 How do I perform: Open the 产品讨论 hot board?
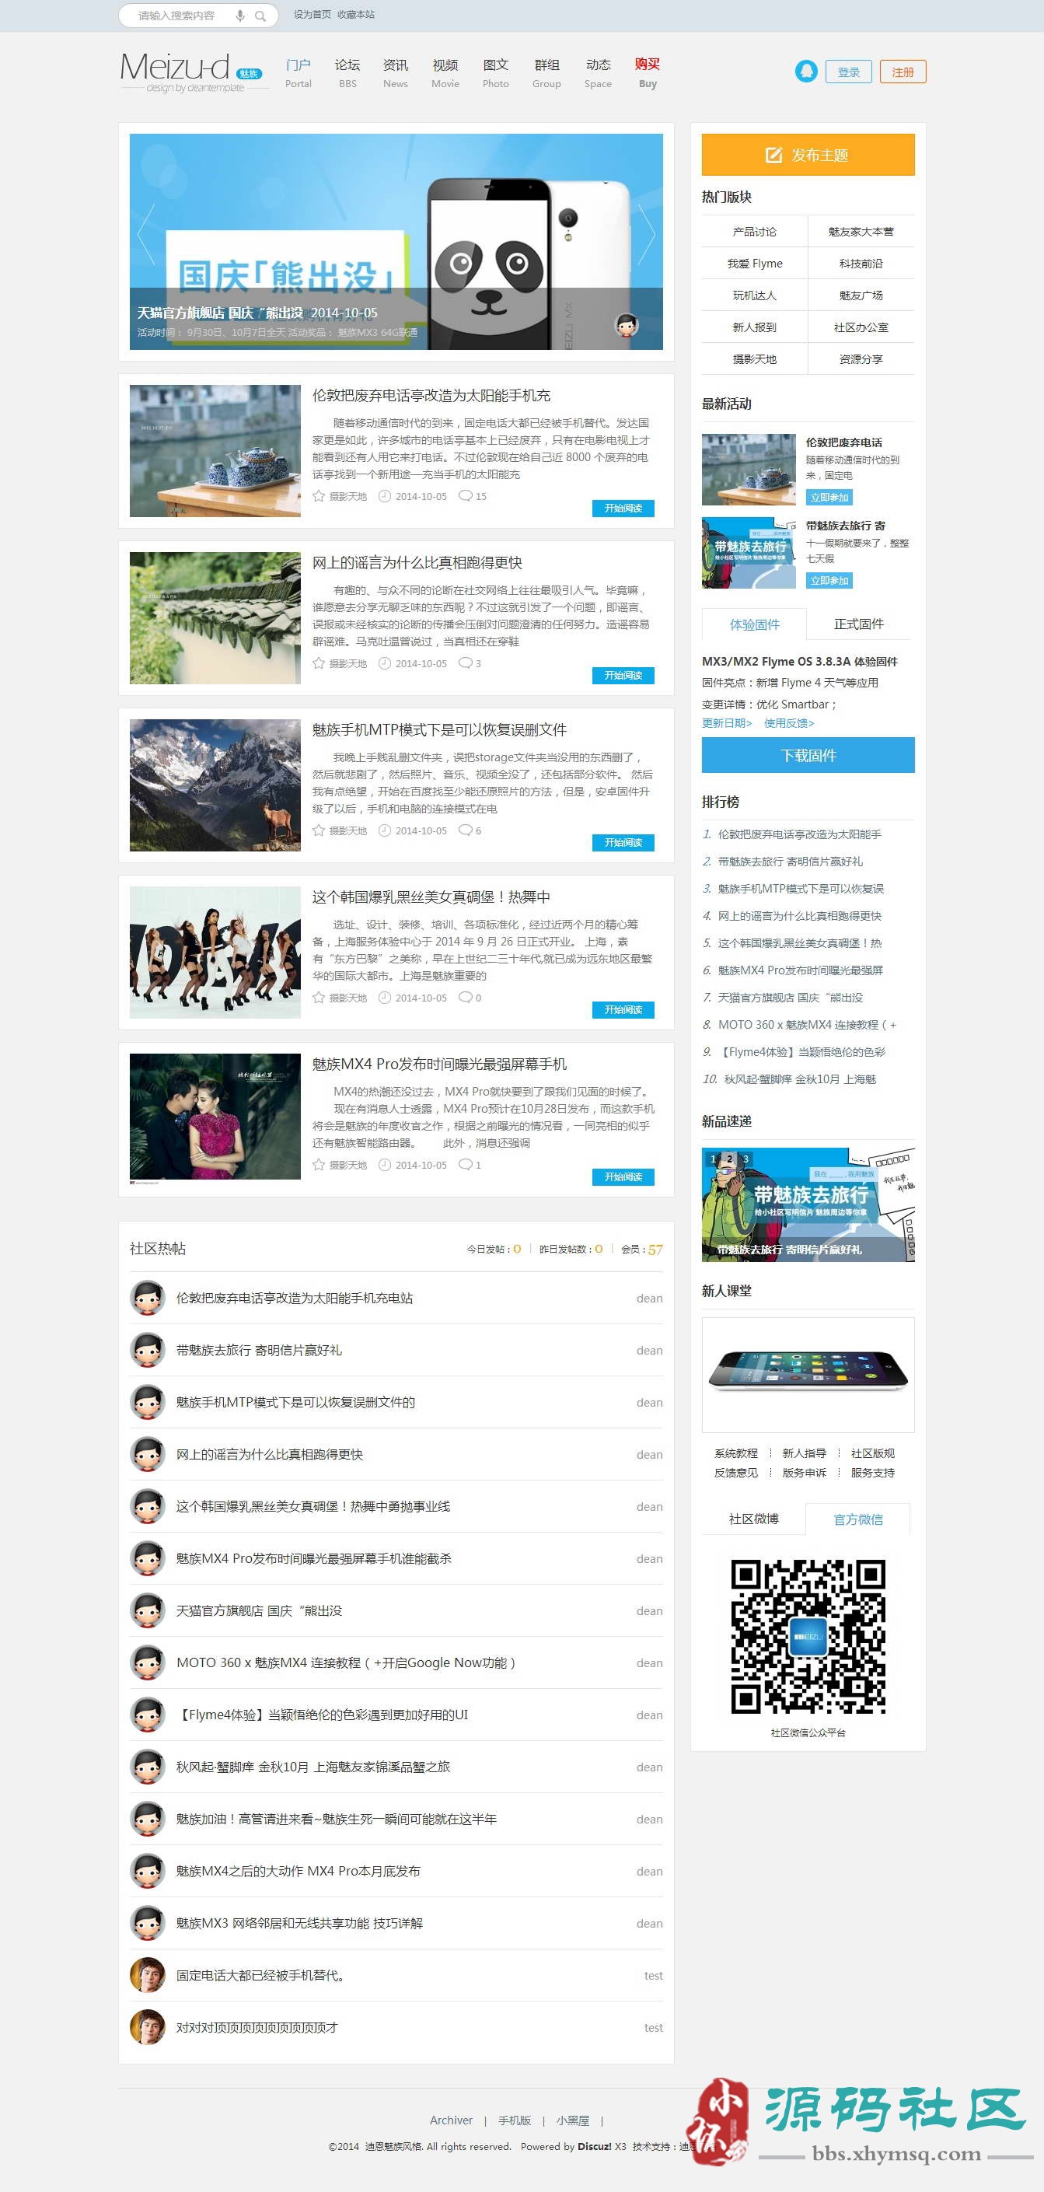click(x=755, y=232)
